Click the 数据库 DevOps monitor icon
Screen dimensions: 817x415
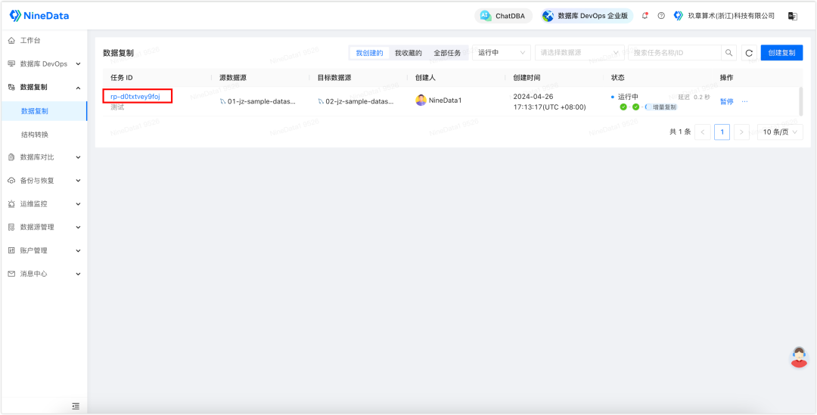pyautogui.click(x=11, y=63)
